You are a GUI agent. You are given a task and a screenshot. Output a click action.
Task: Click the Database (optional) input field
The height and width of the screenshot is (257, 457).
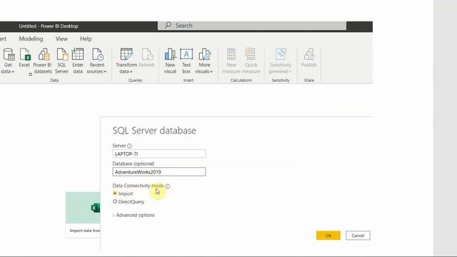tap(159, 172)
